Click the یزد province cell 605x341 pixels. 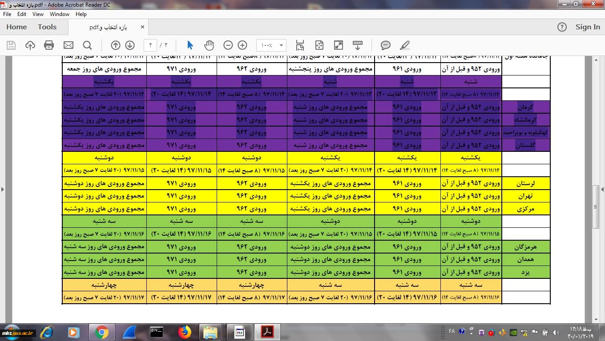(x=526, y=272)
